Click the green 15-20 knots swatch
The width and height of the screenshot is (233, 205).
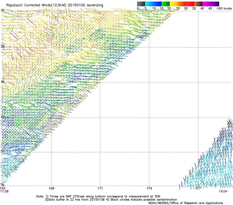[166, 4]
